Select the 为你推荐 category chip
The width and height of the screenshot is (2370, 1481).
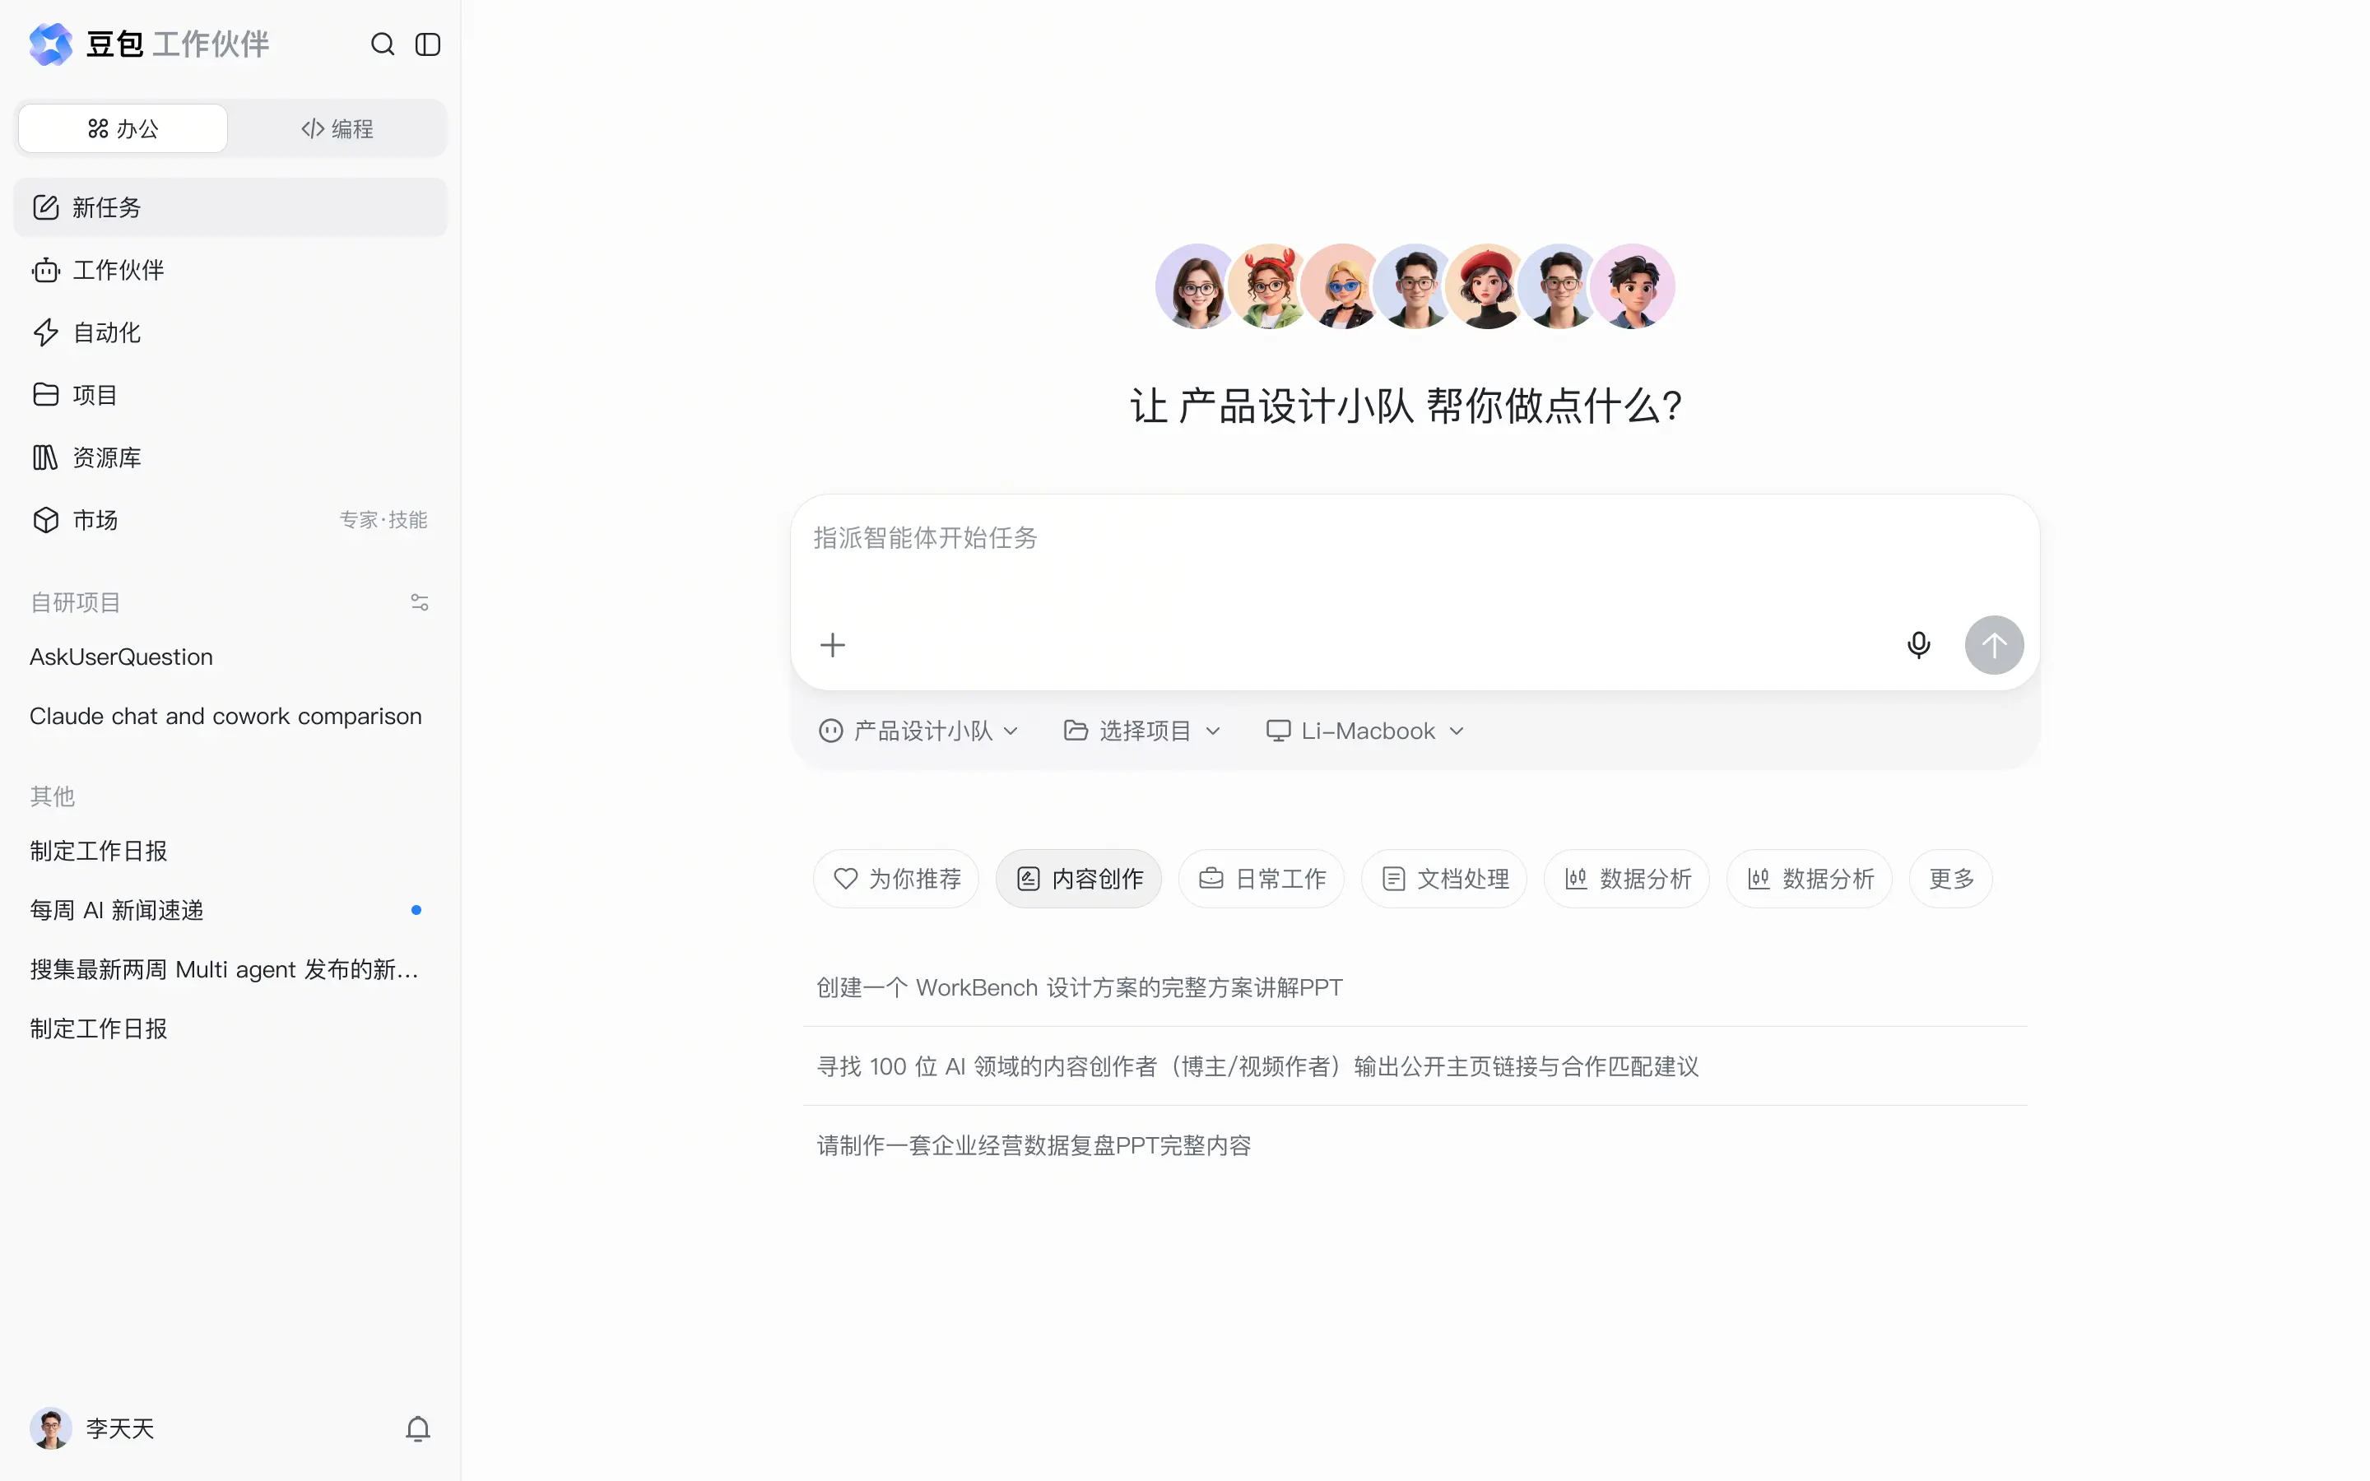click(x=896, y=879)
